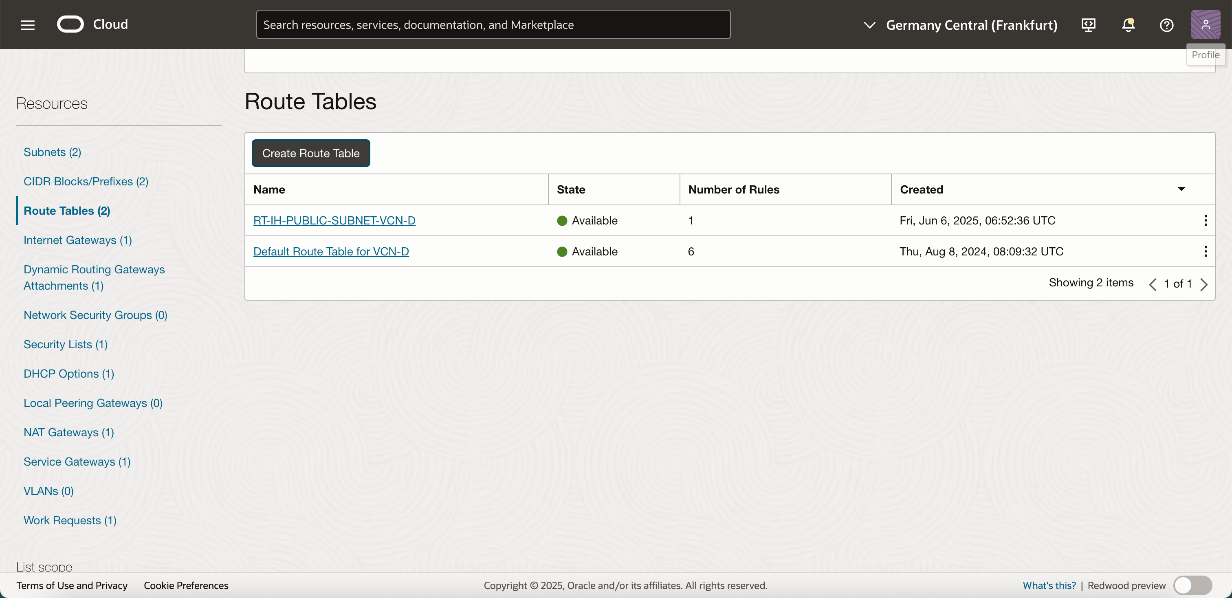Select NAT Gateways (1) in Resources
1232x598 pixels.
(x=68, y=432)
